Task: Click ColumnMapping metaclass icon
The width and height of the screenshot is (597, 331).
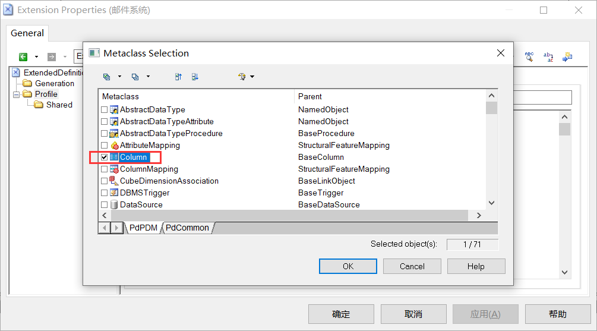Action: [x=114, y=169]
